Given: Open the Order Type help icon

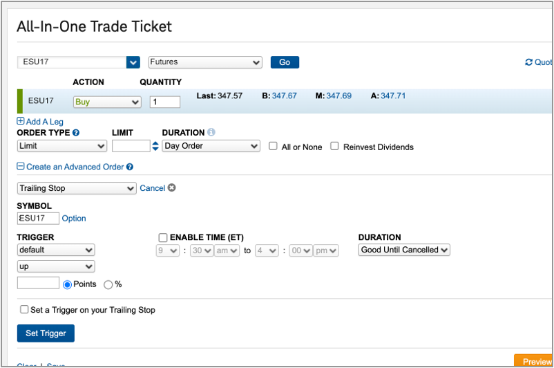Looking at the screenshot, I should [x=76, y=133].
